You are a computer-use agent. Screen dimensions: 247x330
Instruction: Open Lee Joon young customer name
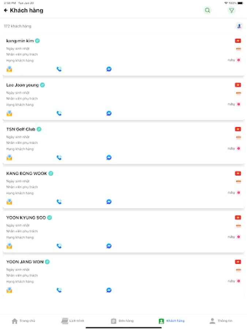click(x=22, y=85)
